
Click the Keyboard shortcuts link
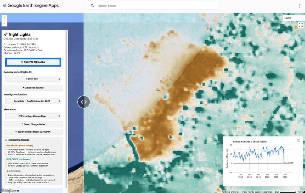231,192
